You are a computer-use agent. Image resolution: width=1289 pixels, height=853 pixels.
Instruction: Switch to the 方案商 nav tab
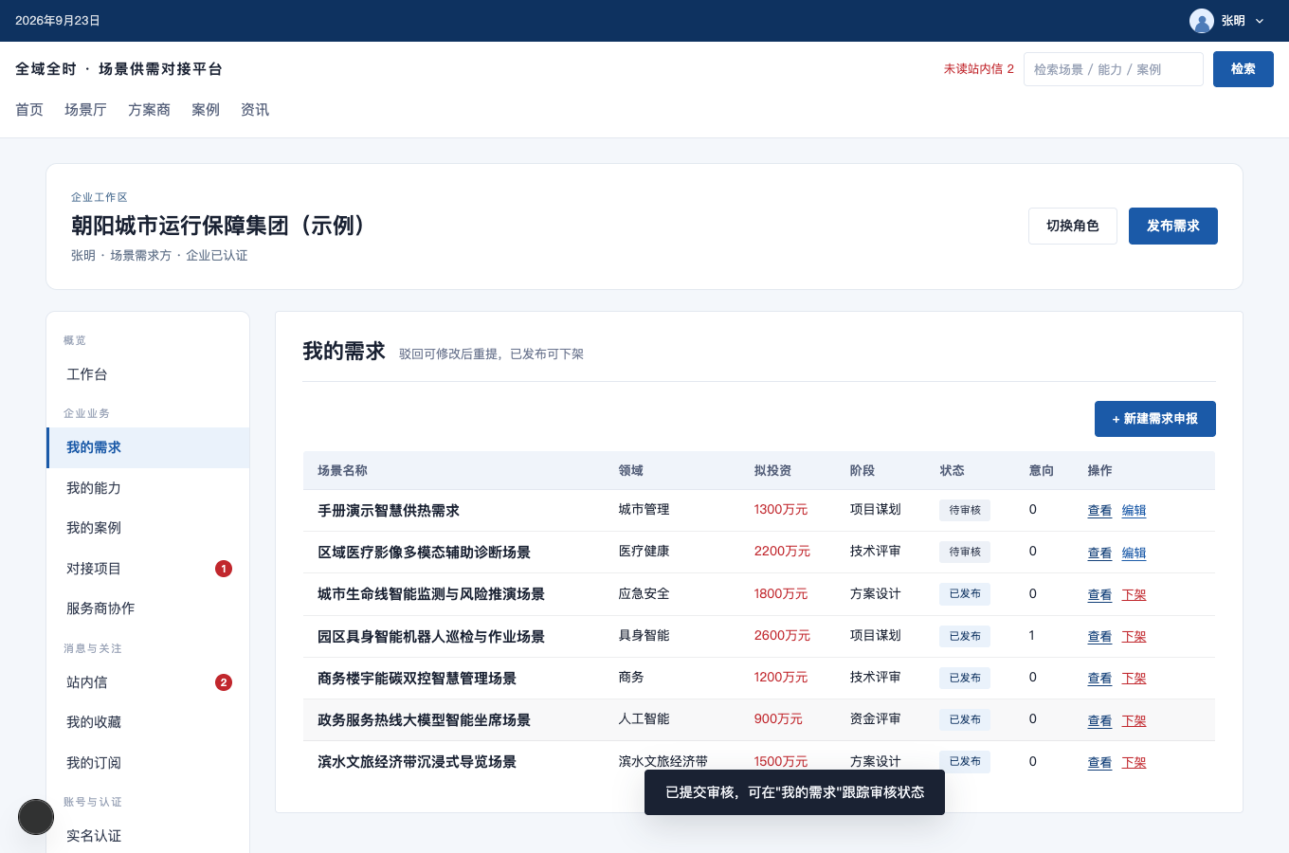coord(149,110)
